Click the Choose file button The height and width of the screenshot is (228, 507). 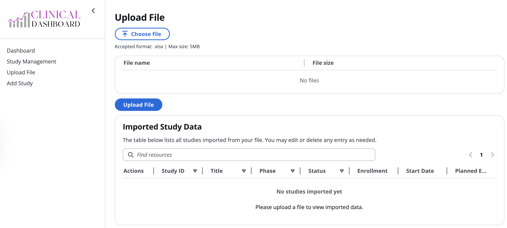142,34
